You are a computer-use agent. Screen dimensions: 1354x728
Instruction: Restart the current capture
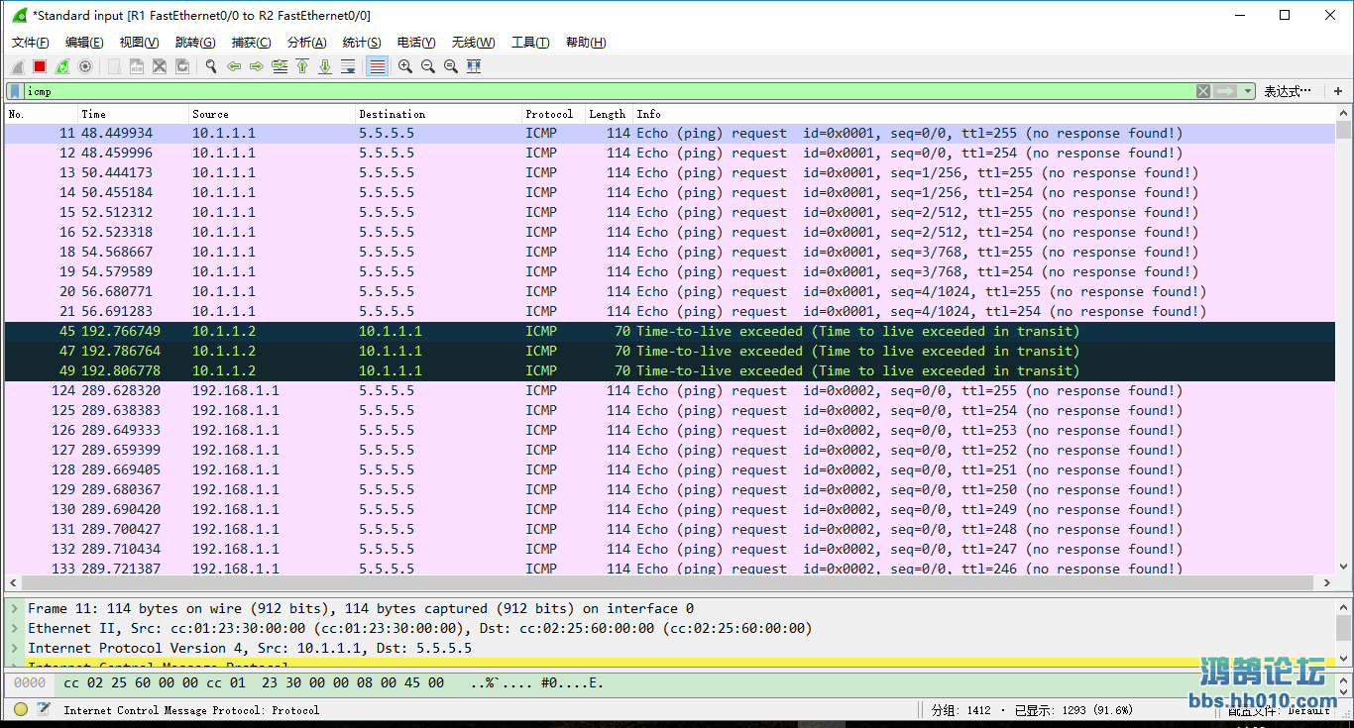point(62,66)
